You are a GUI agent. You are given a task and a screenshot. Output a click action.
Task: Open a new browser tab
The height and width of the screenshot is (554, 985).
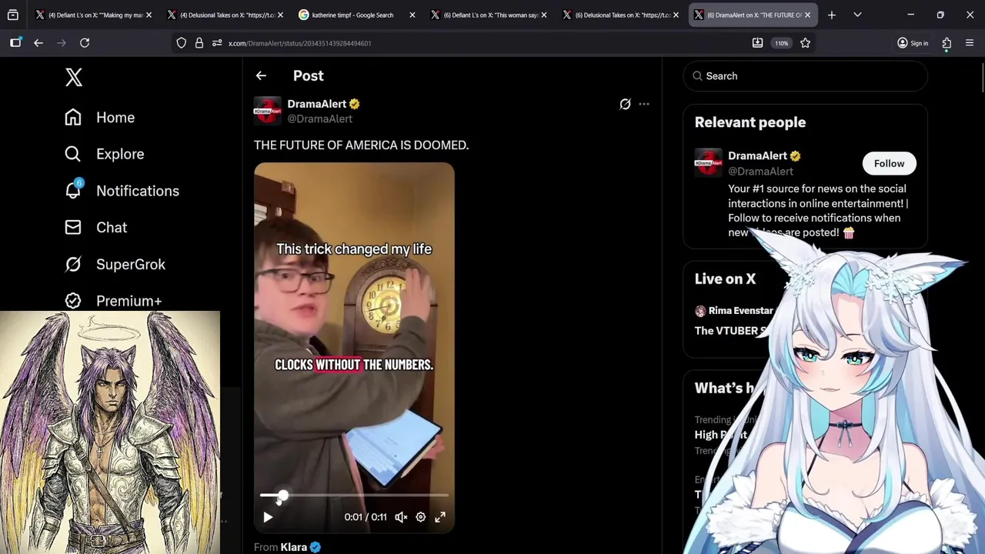[832, 15]
